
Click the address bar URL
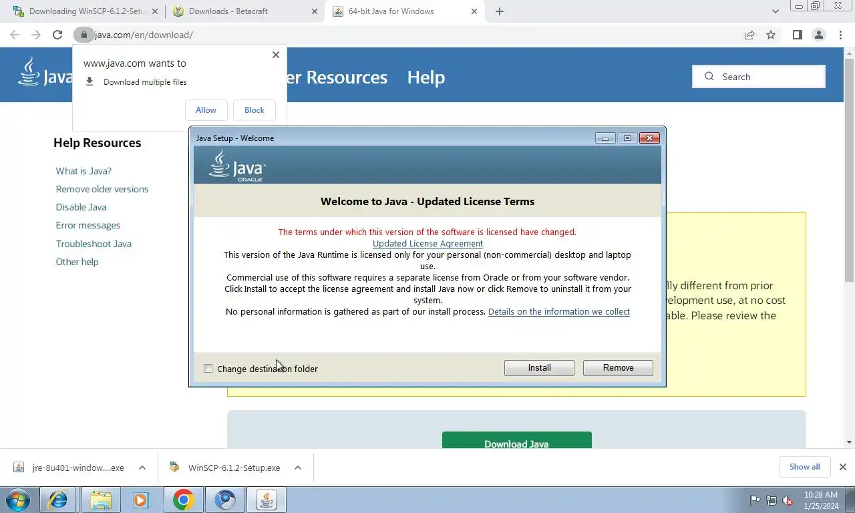(144, 35)
